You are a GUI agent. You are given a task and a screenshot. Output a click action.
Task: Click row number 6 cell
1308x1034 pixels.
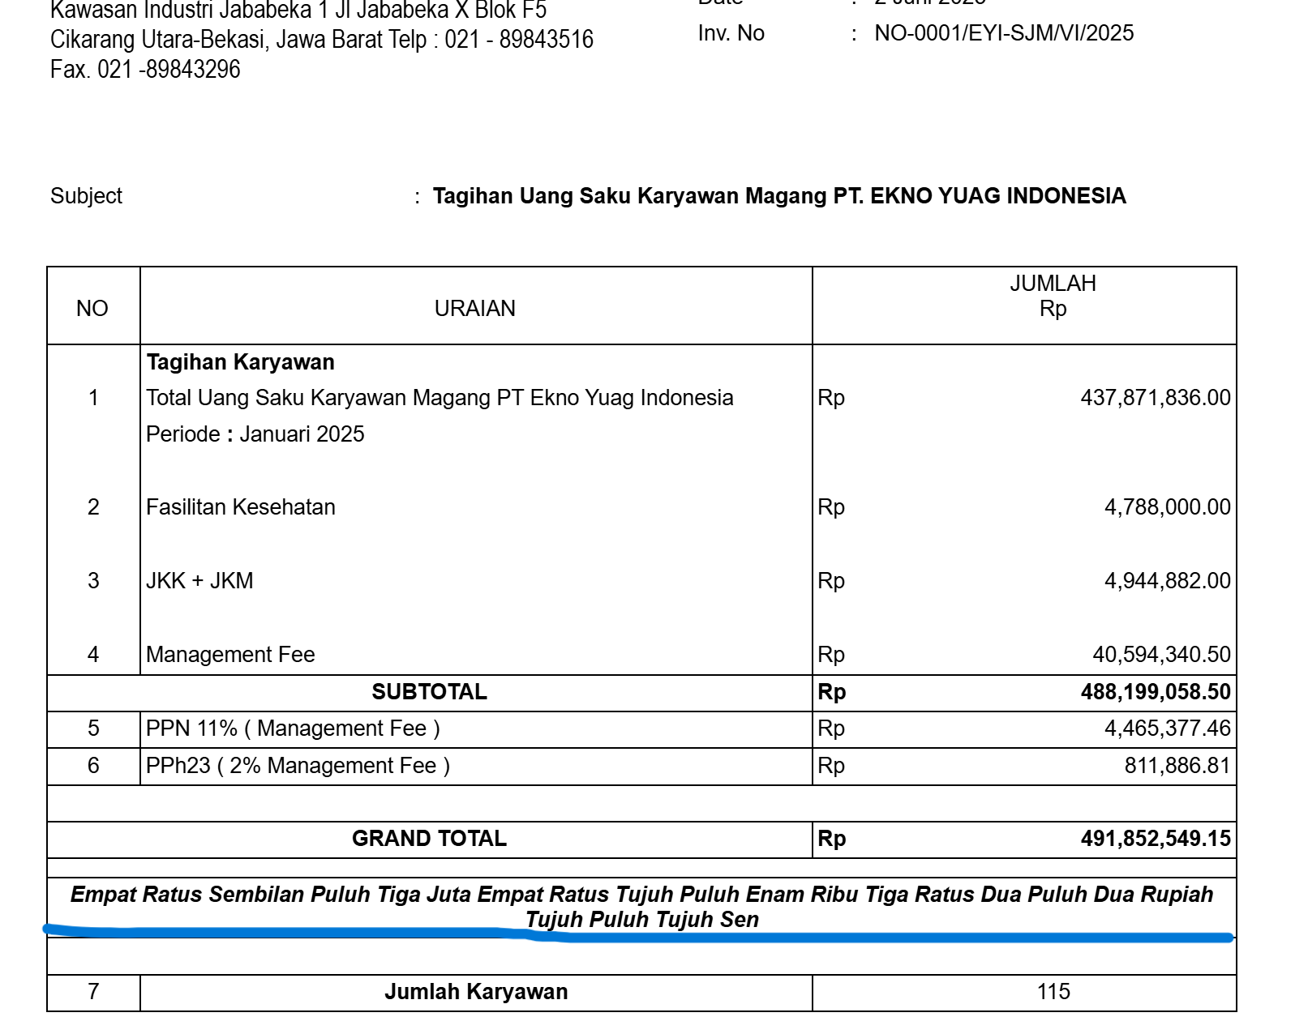click(93, 766)
